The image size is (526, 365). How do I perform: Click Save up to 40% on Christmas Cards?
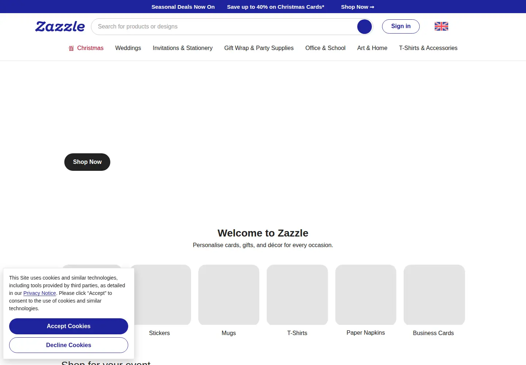[x=275, y=7]
